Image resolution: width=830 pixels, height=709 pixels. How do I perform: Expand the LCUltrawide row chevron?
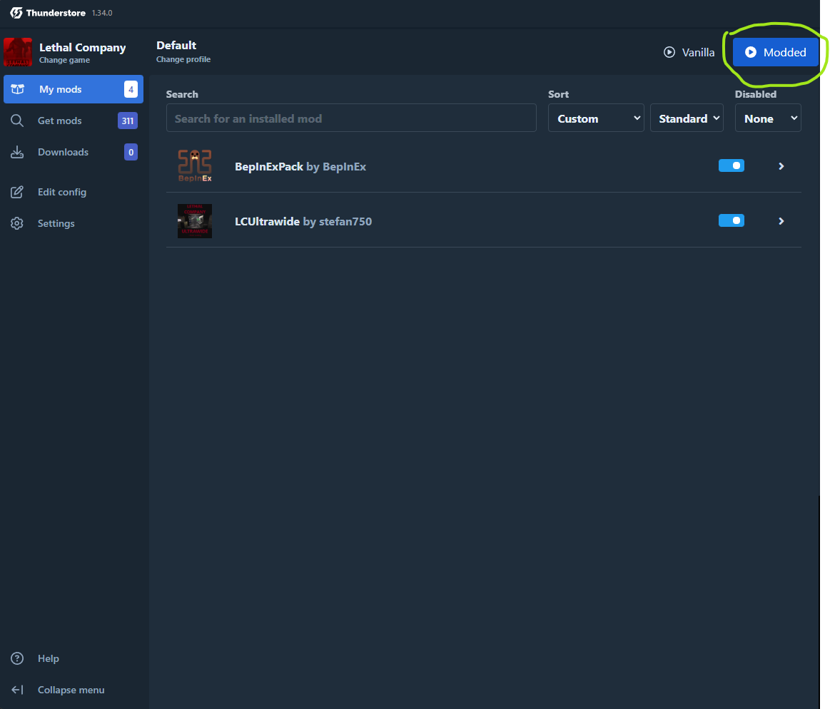point(781,221)
